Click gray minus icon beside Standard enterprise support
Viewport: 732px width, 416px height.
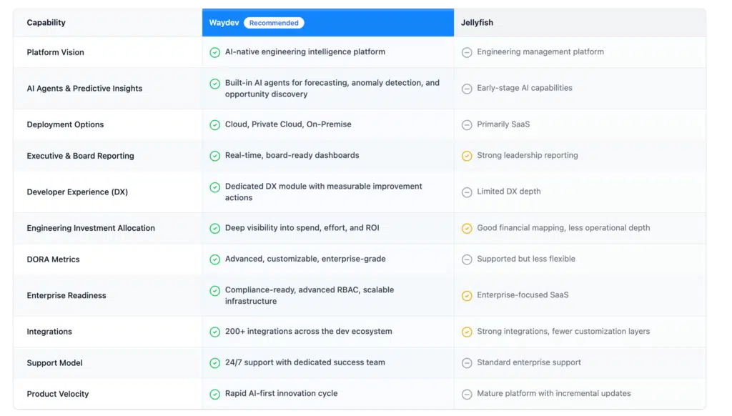[x=467, y=363]
